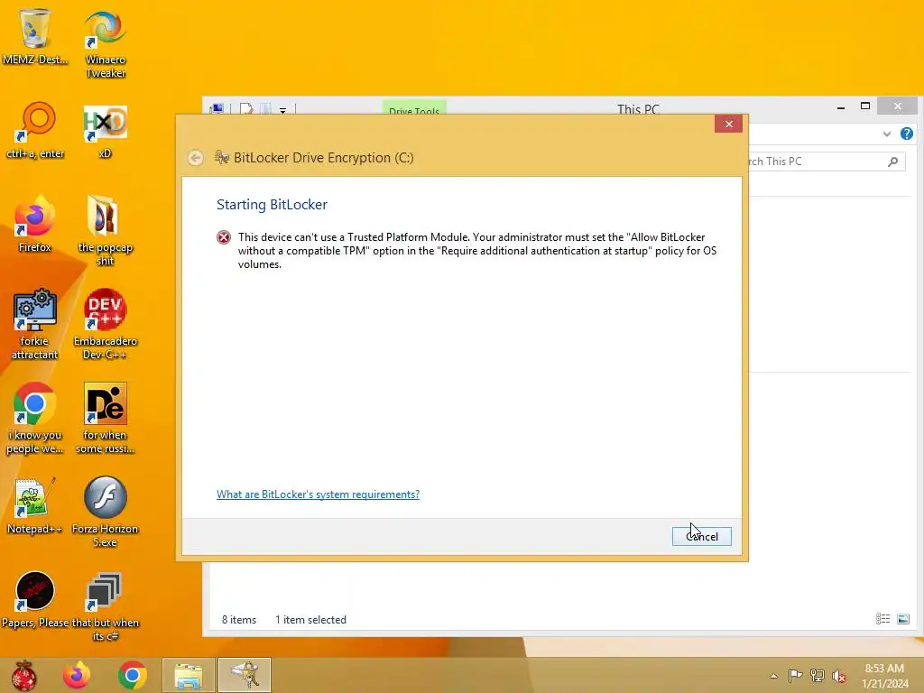The height and width of the screenshot is (693, 924).
Task: Launch Firefox from the taskbar
Action: point(77,675)
